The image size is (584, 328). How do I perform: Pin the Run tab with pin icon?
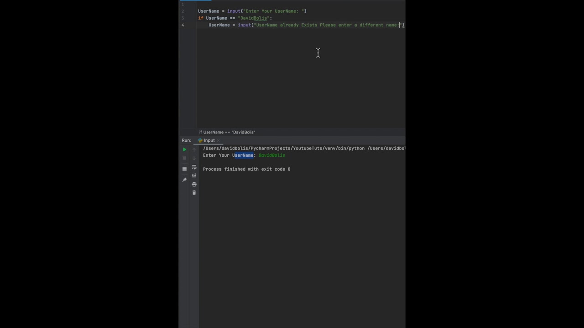184,180
